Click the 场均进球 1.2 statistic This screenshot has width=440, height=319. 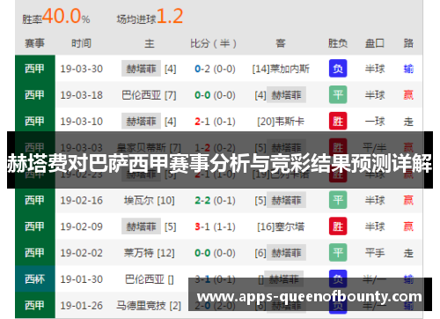tap(150, 17)
